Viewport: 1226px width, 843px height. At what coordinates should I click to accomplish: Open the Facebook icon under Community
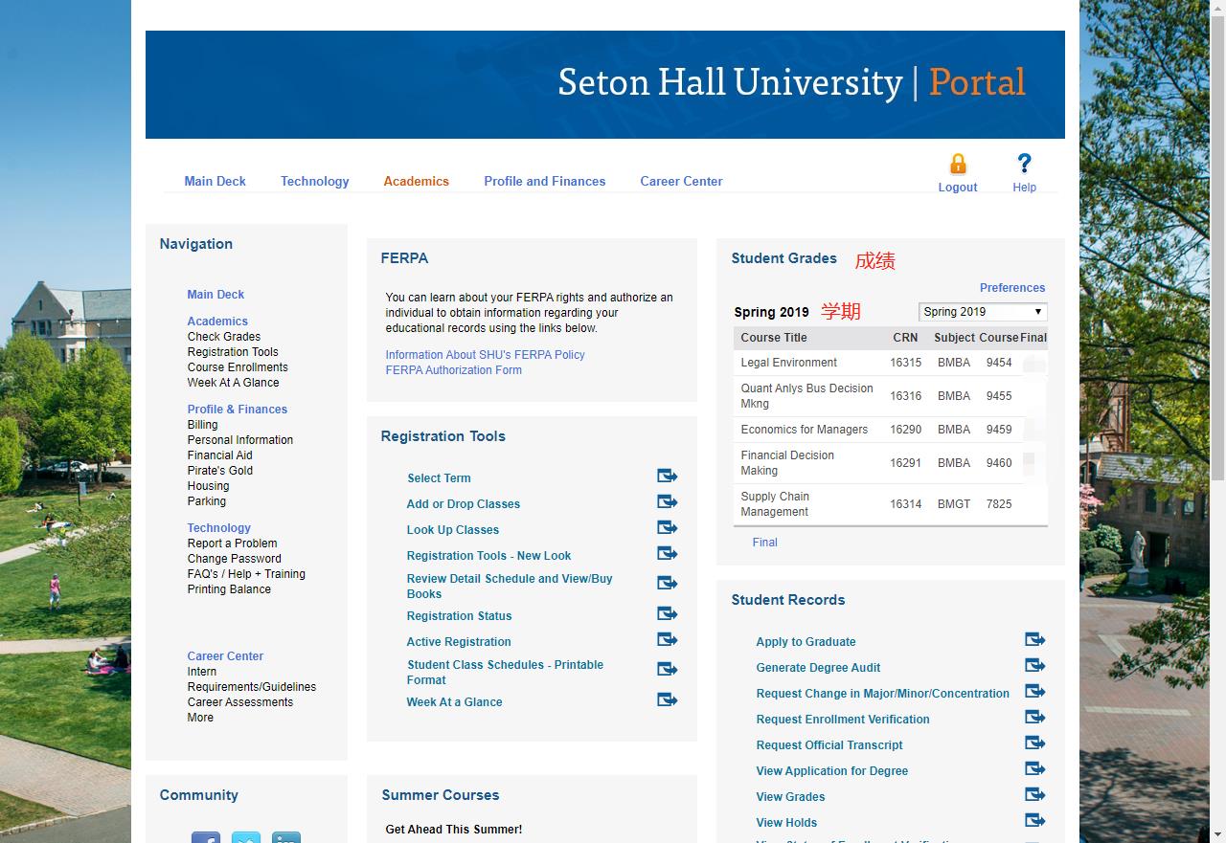coord(206,837)
